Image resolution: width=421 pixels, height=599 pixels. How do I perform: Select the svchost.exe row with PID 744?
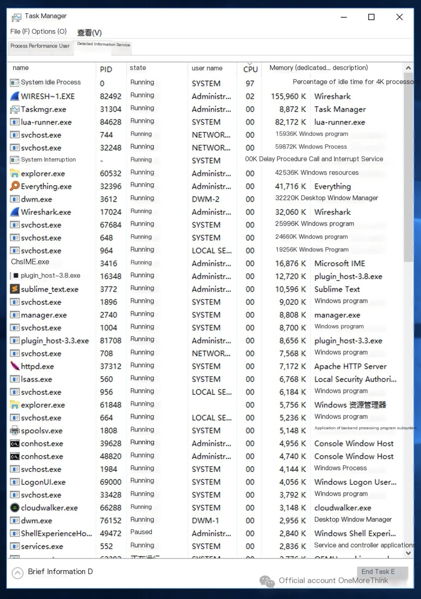click(206, 135)
